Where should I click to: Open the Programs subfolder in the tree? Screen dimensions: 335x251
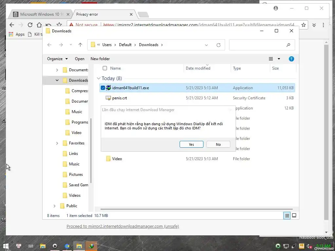coord(79,122)
